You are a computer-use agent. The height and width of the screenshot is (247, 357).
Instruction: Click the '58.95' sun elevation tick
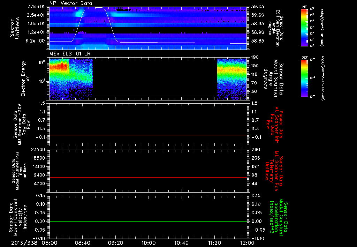tap(258, 24)
